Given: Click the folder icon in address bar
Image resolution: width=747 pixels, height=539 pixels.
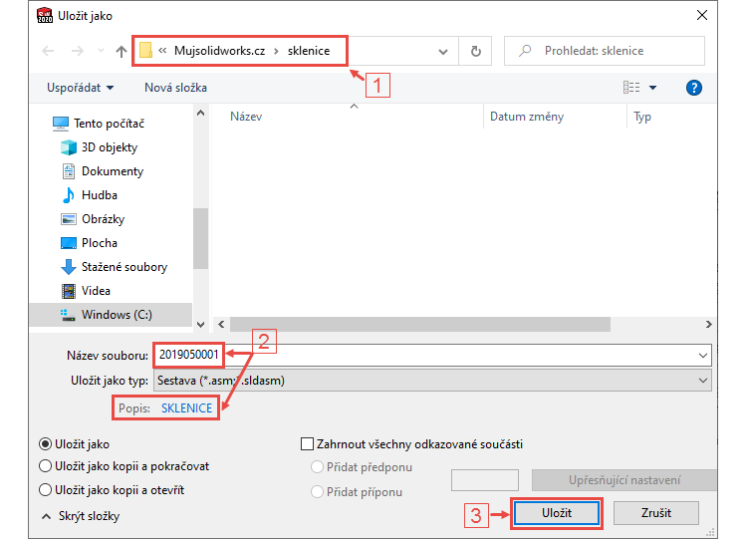Looking at the screenshot, I should pos(145,50).
